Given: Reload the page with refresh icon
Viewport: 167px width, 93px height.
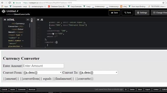Looking at the screenshot, I should pos(10,3).
